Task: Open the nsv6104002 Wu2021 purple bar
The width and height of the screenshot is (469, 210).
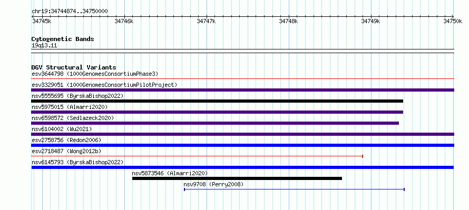Action: (242, 134)
